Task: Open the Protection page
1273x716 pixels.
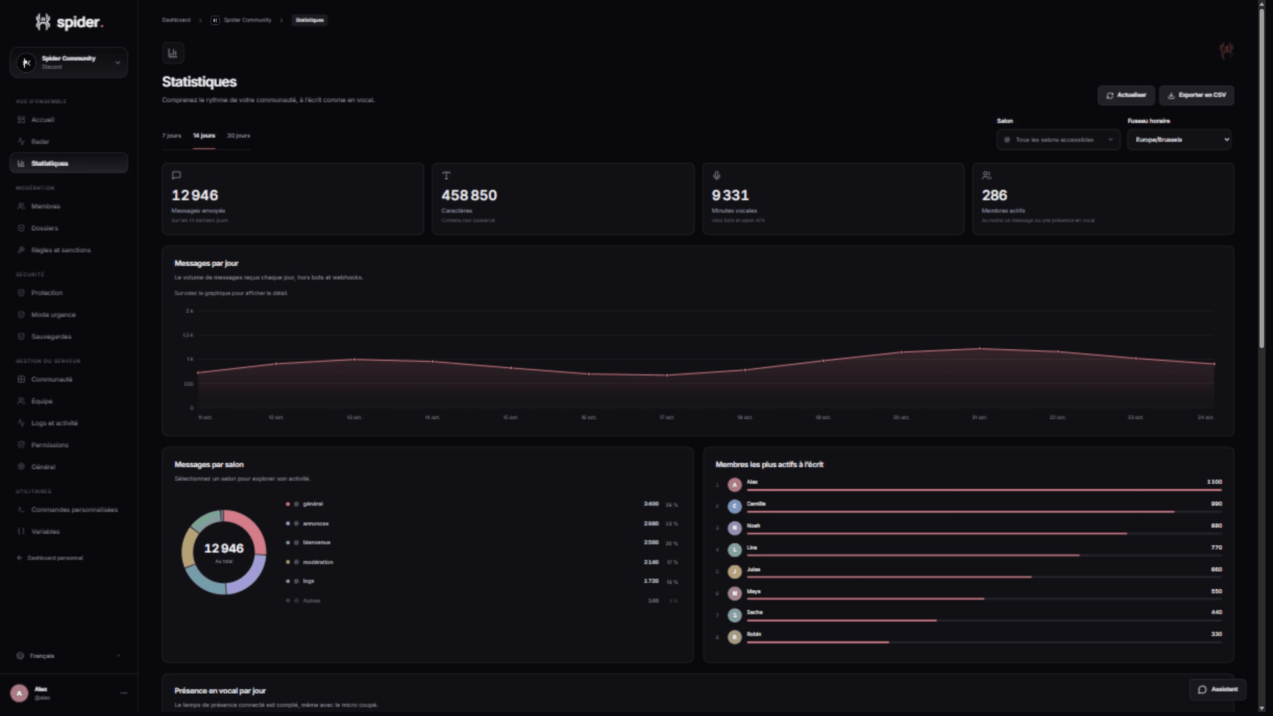Action: point(69,292)
